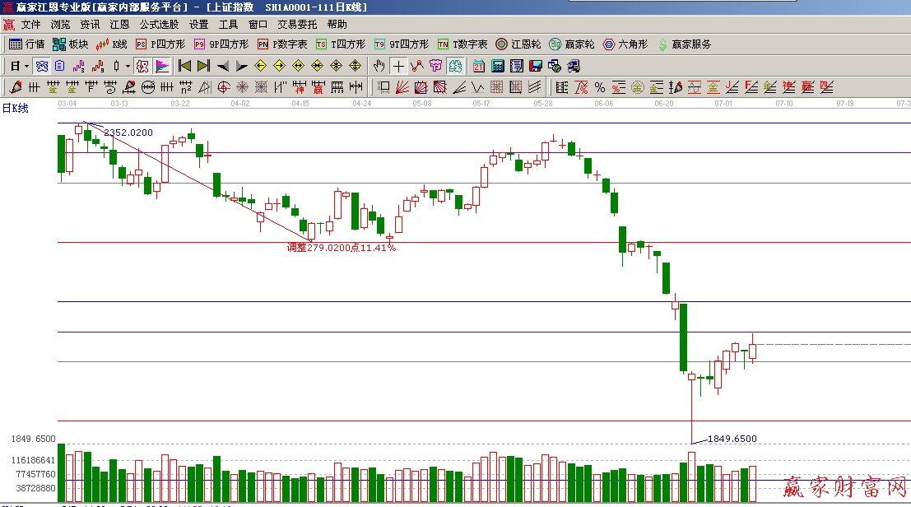911x507 pixels.
Task: Select the hand pan tool
Action: tap(379, 66)
